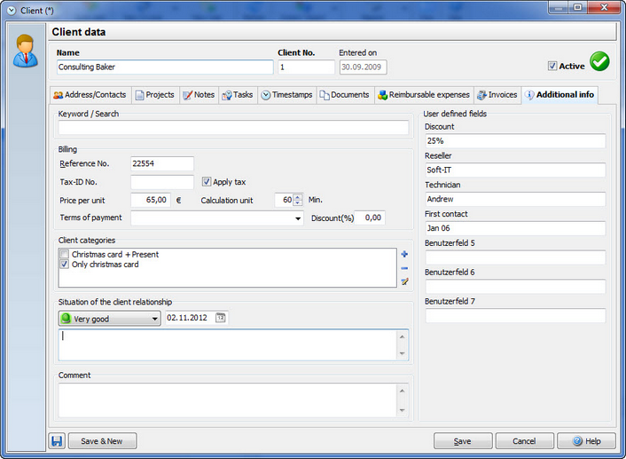Image resolution: width=626 pixels, height=459 pixels.
Task: Click the floppy disk save icon
Action: [57, 441]
